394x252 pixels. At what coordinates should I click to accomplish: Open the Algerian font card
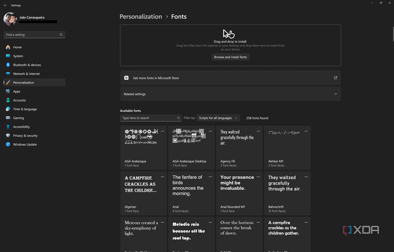coord(143,193)
